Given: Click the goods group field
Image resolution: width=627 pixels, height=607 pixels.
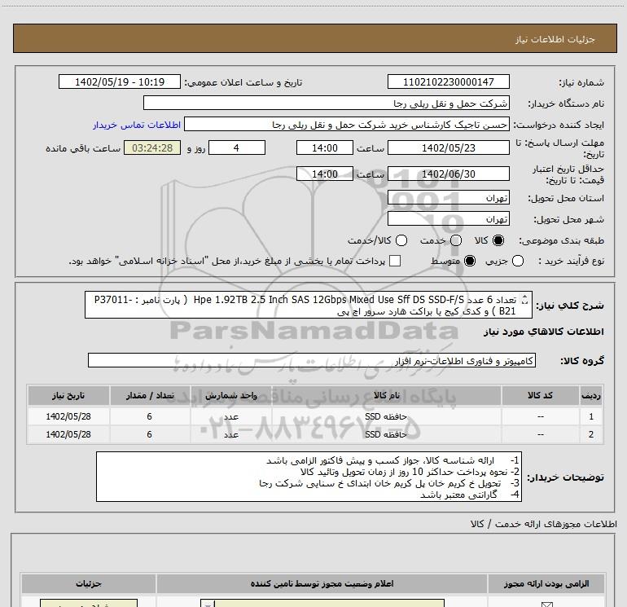Looking at the screenshot, I should [312, 360].
